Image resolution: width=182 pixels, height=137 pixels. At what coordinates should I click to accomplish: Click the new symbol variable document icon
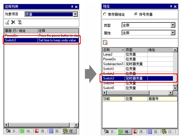click(105, 43)
